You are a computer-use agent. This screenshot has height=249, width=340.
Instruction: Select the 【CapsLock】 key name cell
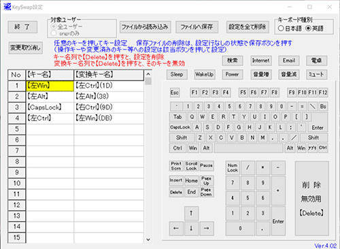[50, 107]
